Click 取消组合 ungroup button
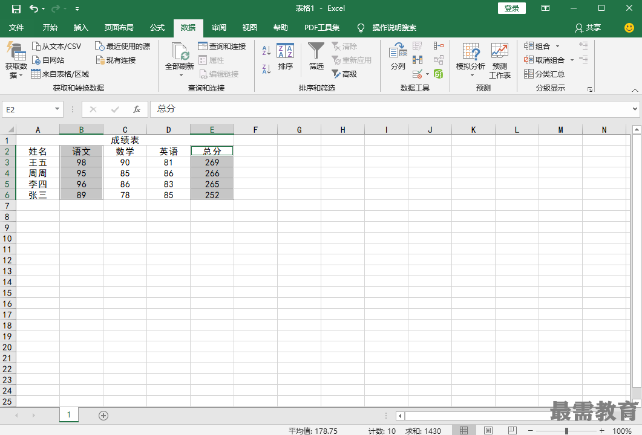Viewport: 642px width, 435px height. click(x=544, y=60)
